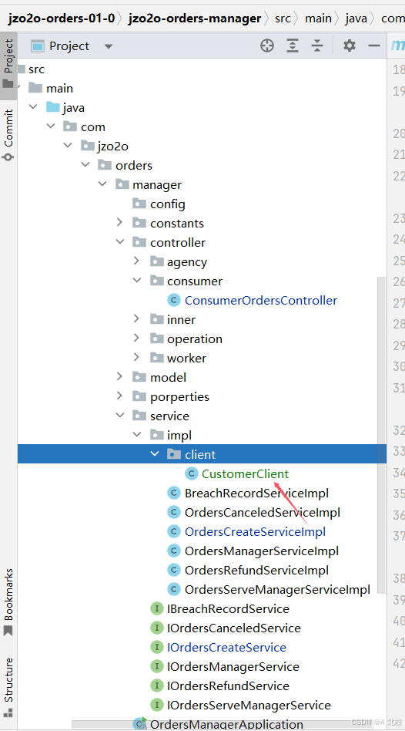
Task: Click the Collapse All toolbar icon
Action: (317, 45)
